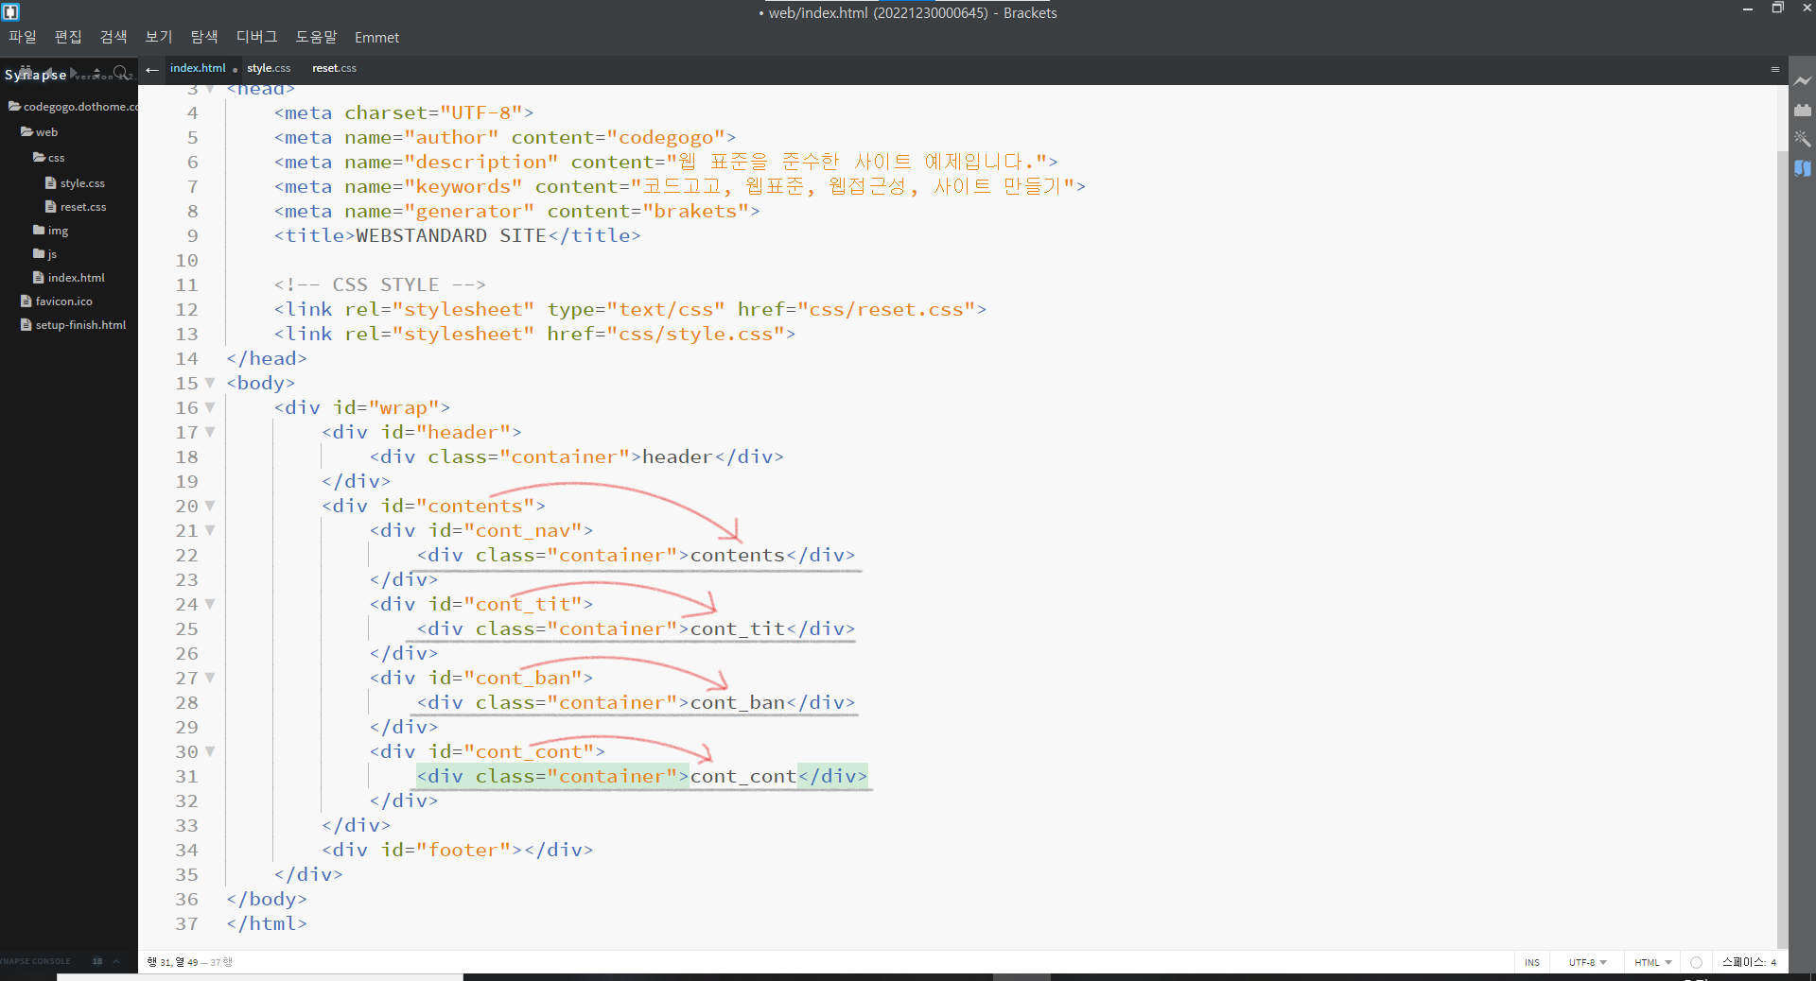The width and height of the screenshot is (1816, 981).
Task: Open the HTML language mode dropdown
Action: pyautogui.click(x=1653, y=962)
